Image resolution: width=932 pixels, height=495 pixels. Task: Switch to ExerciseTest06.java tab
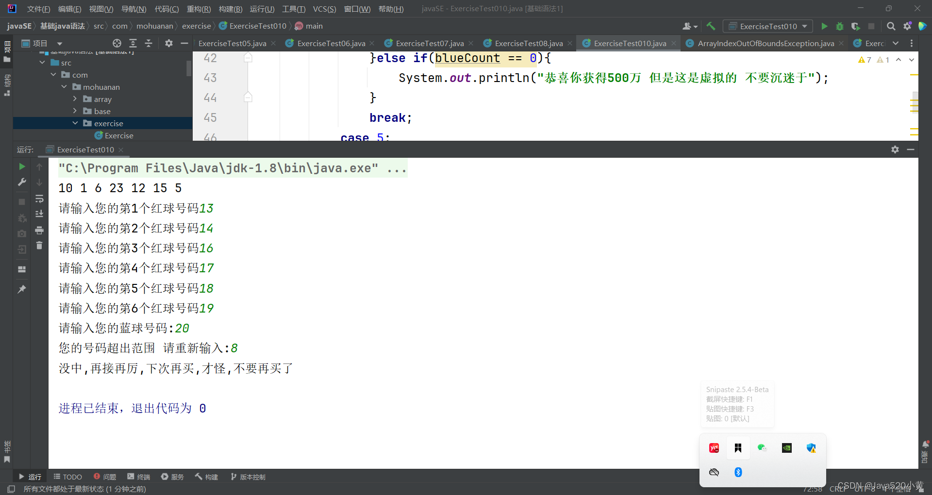[331, 43]
